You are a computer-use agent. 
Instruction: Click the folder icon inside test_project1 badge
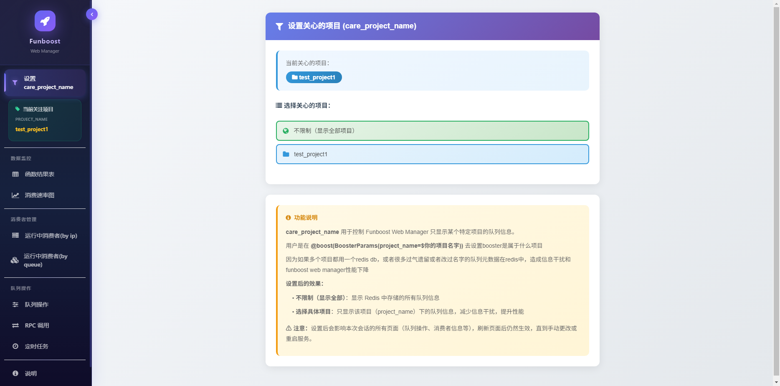click(295, 77)
